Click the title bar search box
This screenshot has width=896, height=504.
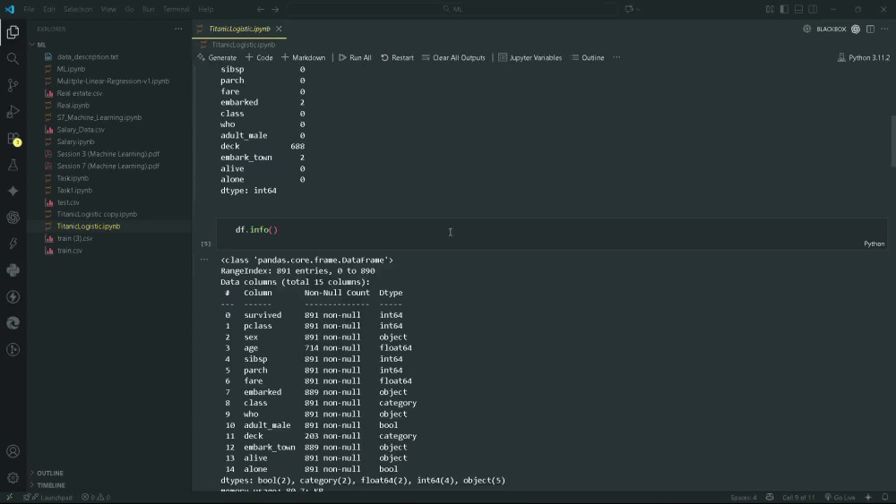[452, 9]
